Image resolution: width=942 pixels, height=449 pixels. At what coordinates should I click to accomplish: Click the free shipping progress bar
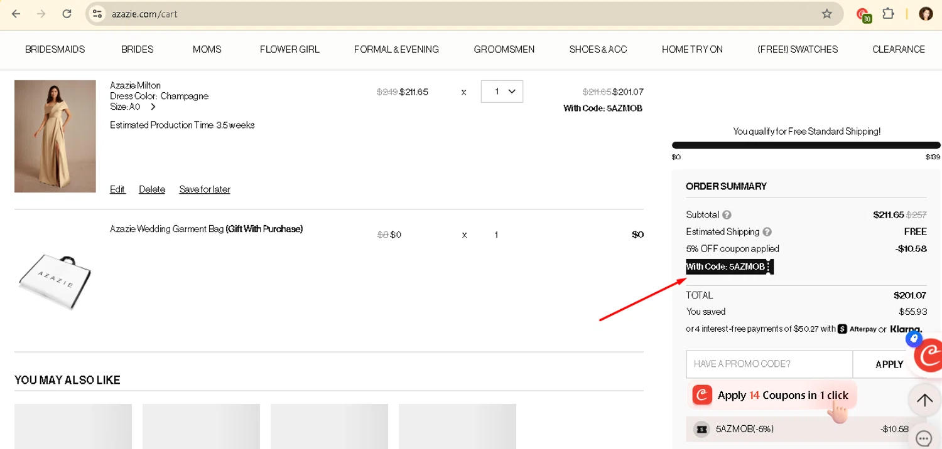point(806,145)
